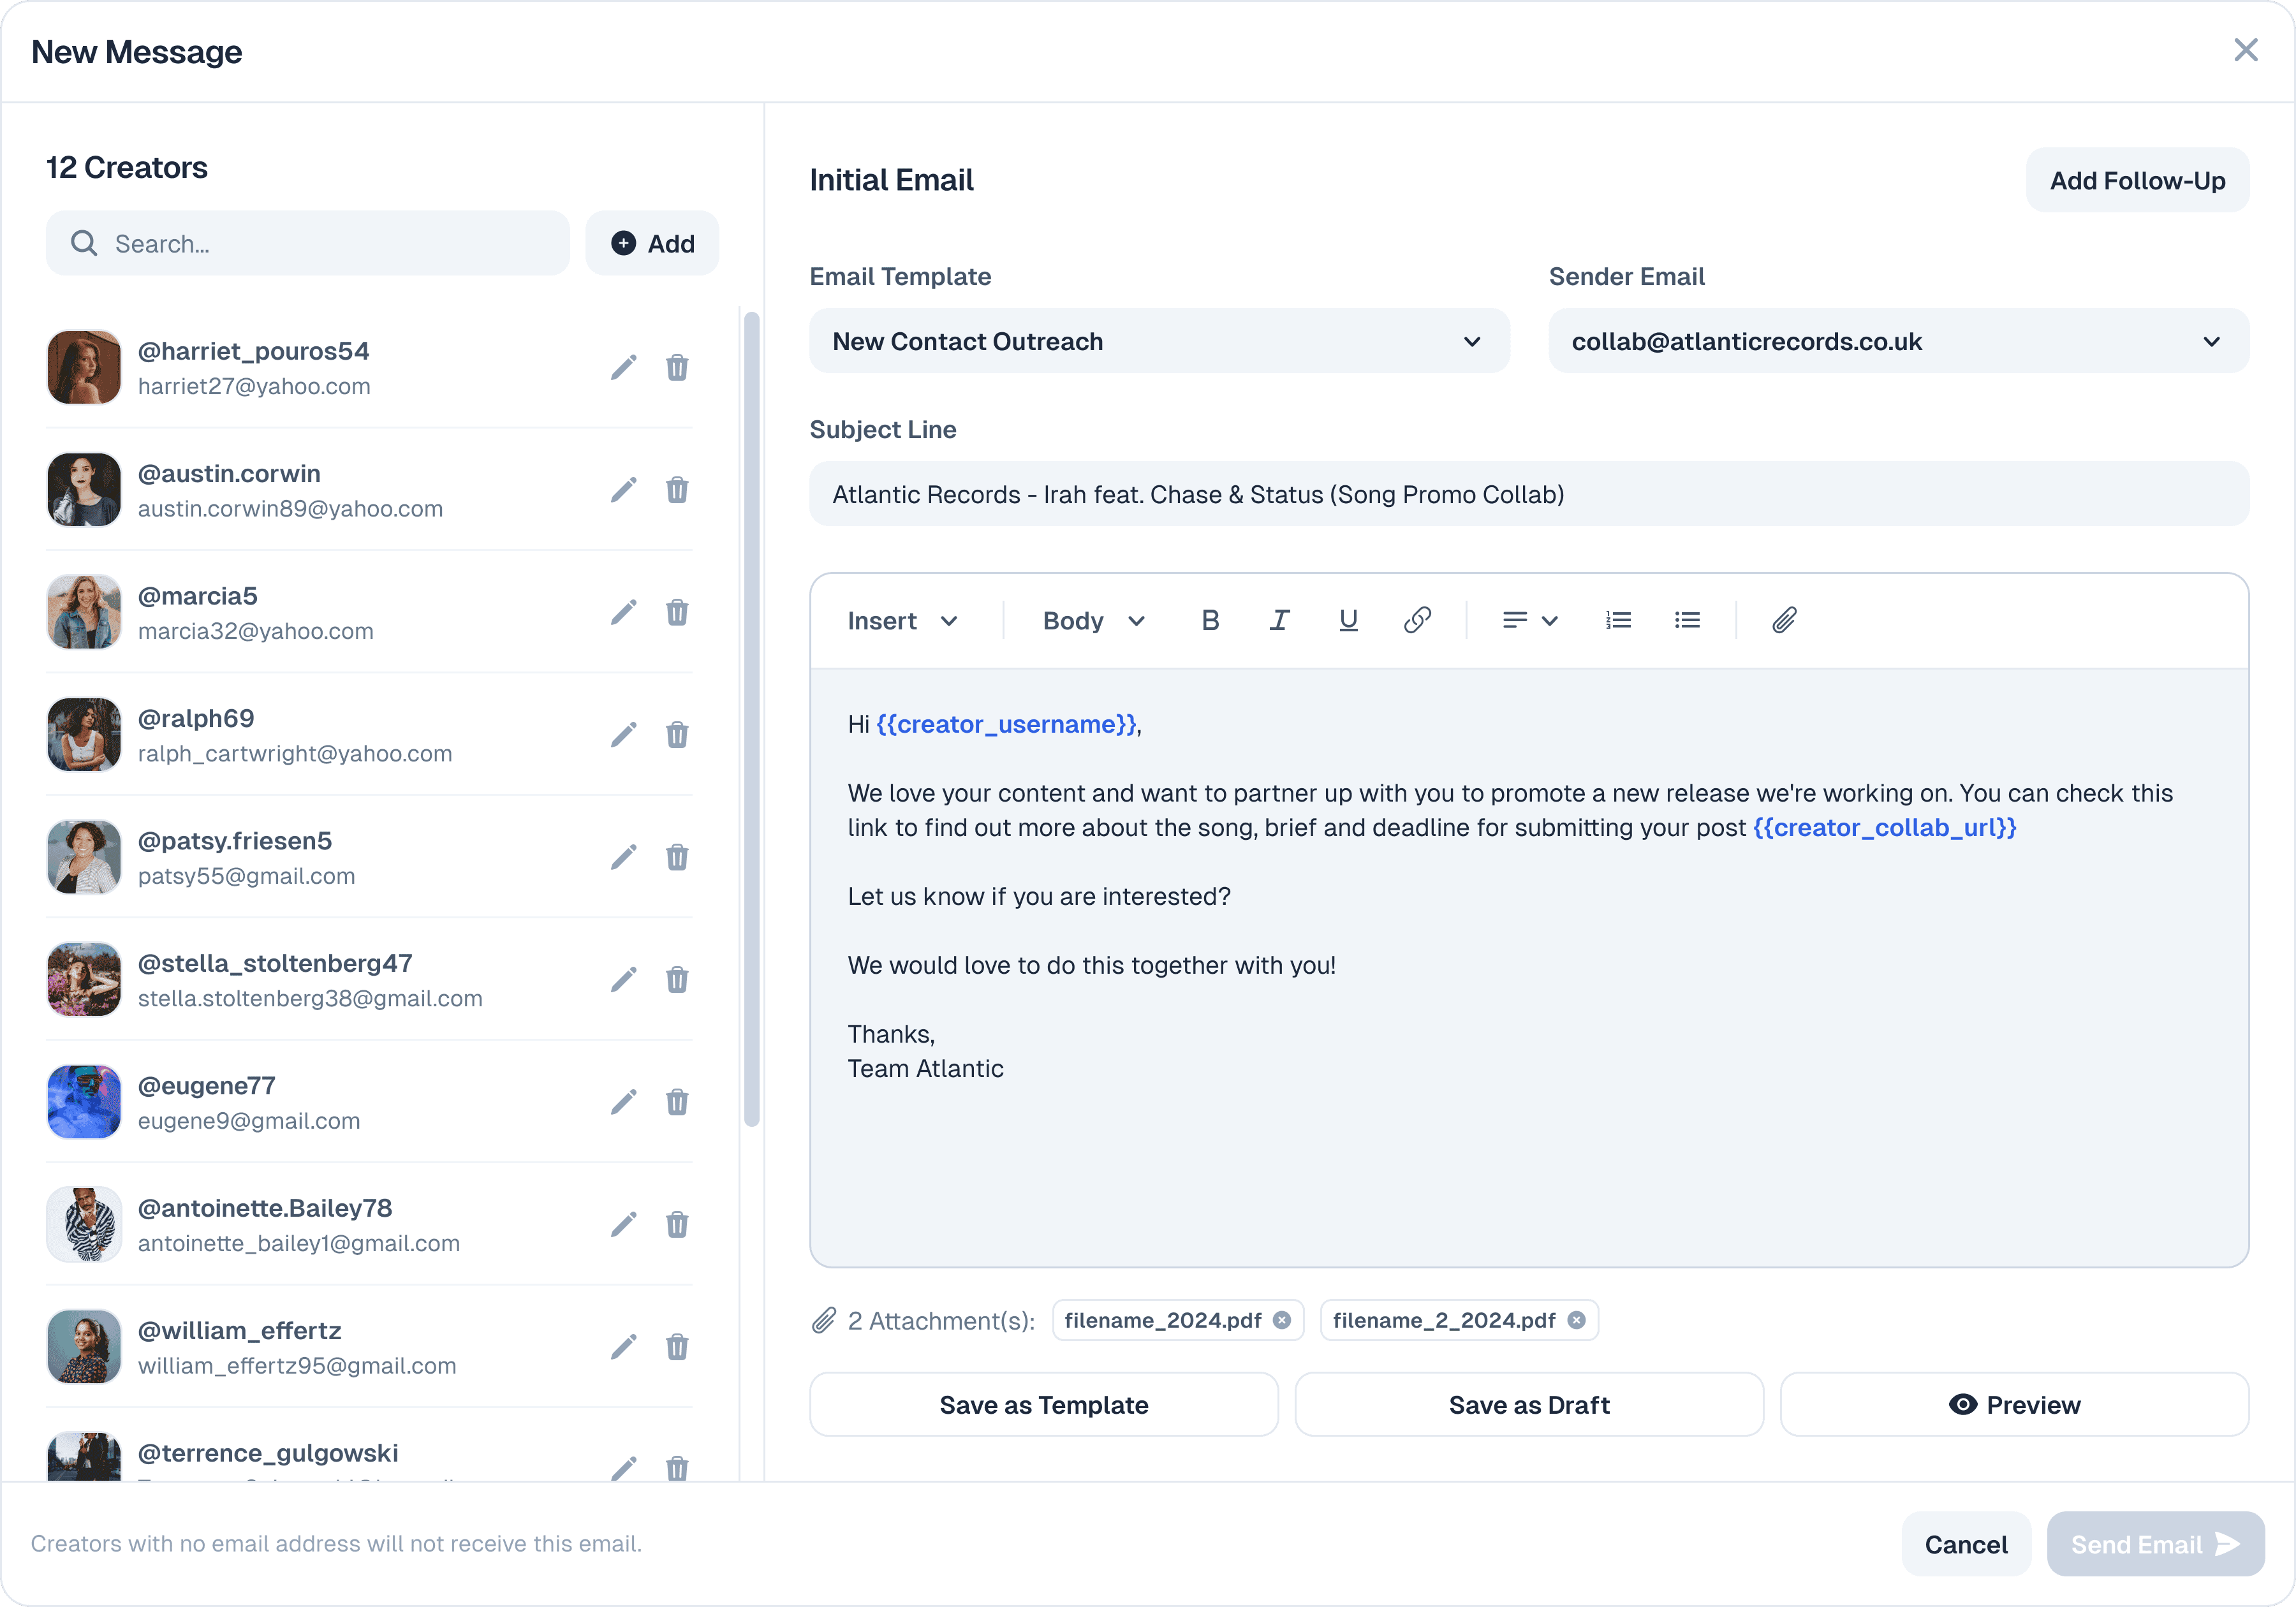Remove filename_2_2024.pdf attachment
The image size is (2296, 1607).
pos(1576,1320)
